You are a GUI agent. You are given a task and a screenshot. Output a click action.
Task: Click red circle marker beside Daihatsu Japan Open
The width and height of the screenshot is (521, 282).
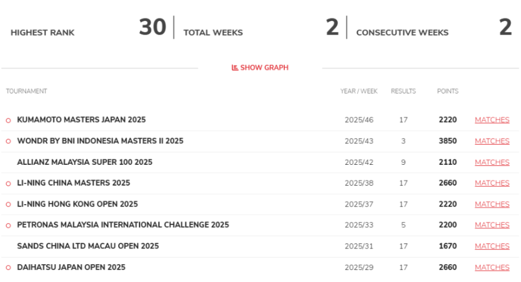pyautogui.click(x=8, y=267)
